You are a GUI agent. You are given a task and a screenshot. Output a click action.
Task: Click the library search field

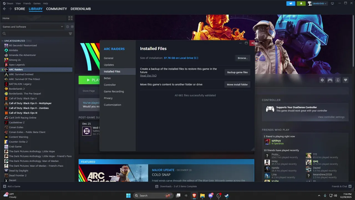pyautogui.click(x=34, y=34)
